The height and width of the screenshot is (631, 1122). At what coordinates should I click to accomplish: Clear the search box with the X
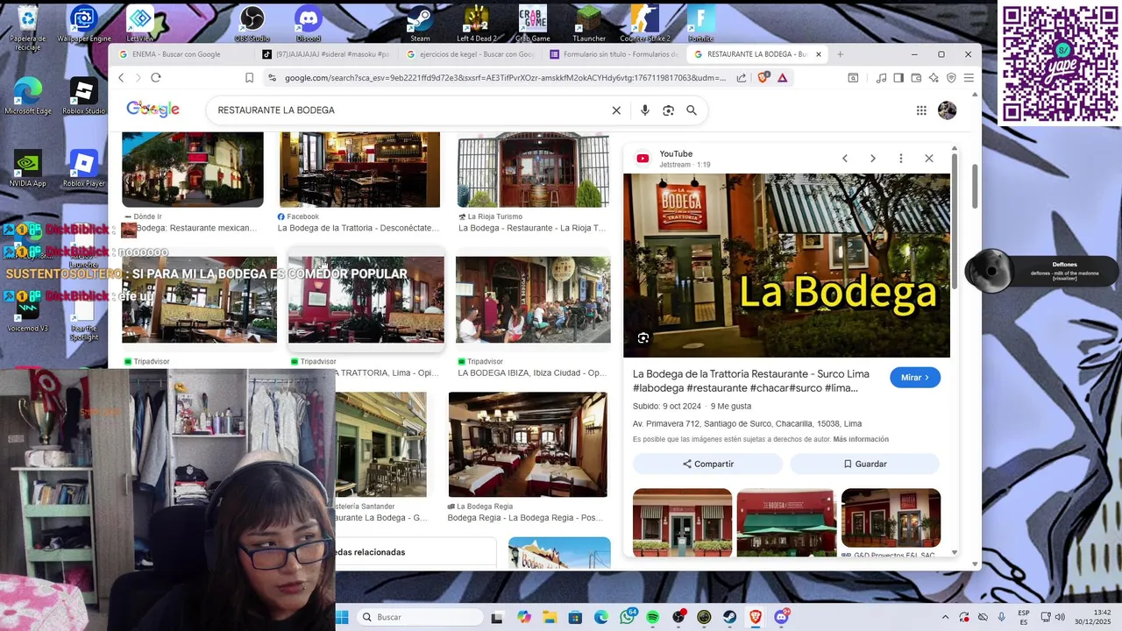pos(616,110)
